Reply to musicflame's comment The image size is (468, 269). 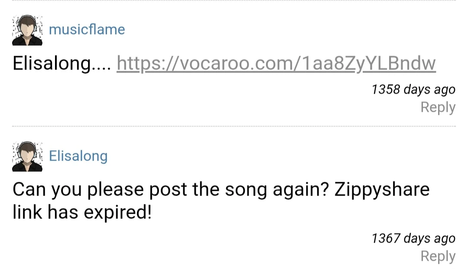(438, 107)
